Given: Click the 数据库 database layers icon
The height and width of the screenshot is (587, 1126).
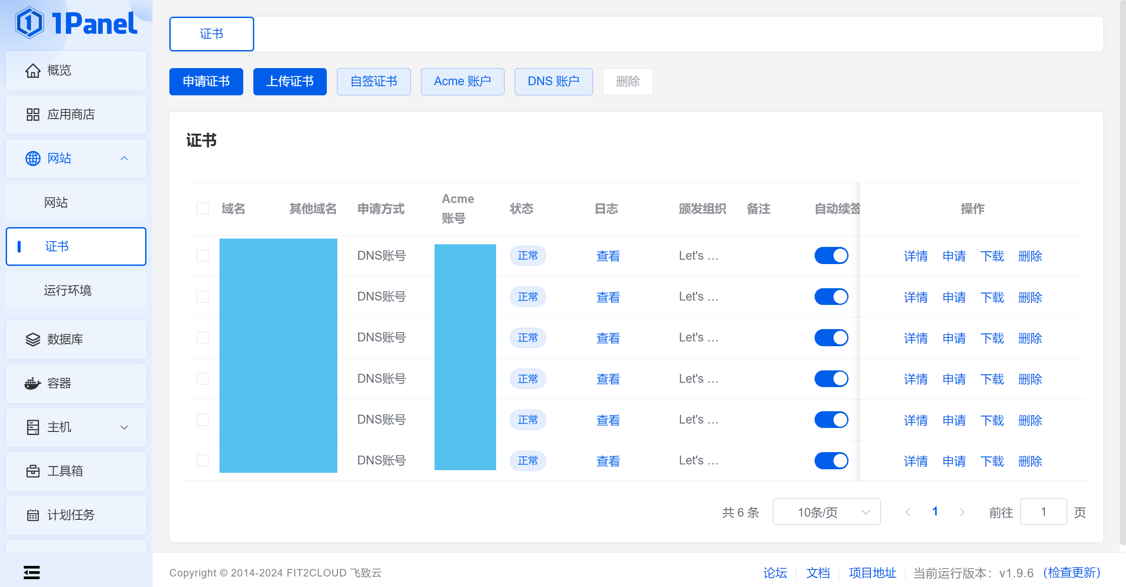Looking at the screenshot, I should [33, 339].
